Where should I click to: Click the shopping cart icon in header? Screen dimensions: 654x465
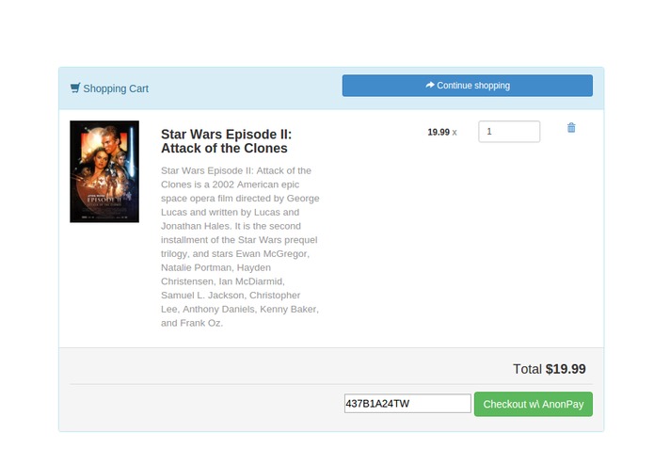click(75, 88)
